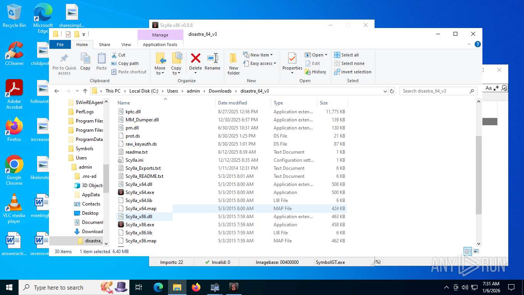Refresh the current folder view
Viewport: 524px width, 295px height.
392,91
